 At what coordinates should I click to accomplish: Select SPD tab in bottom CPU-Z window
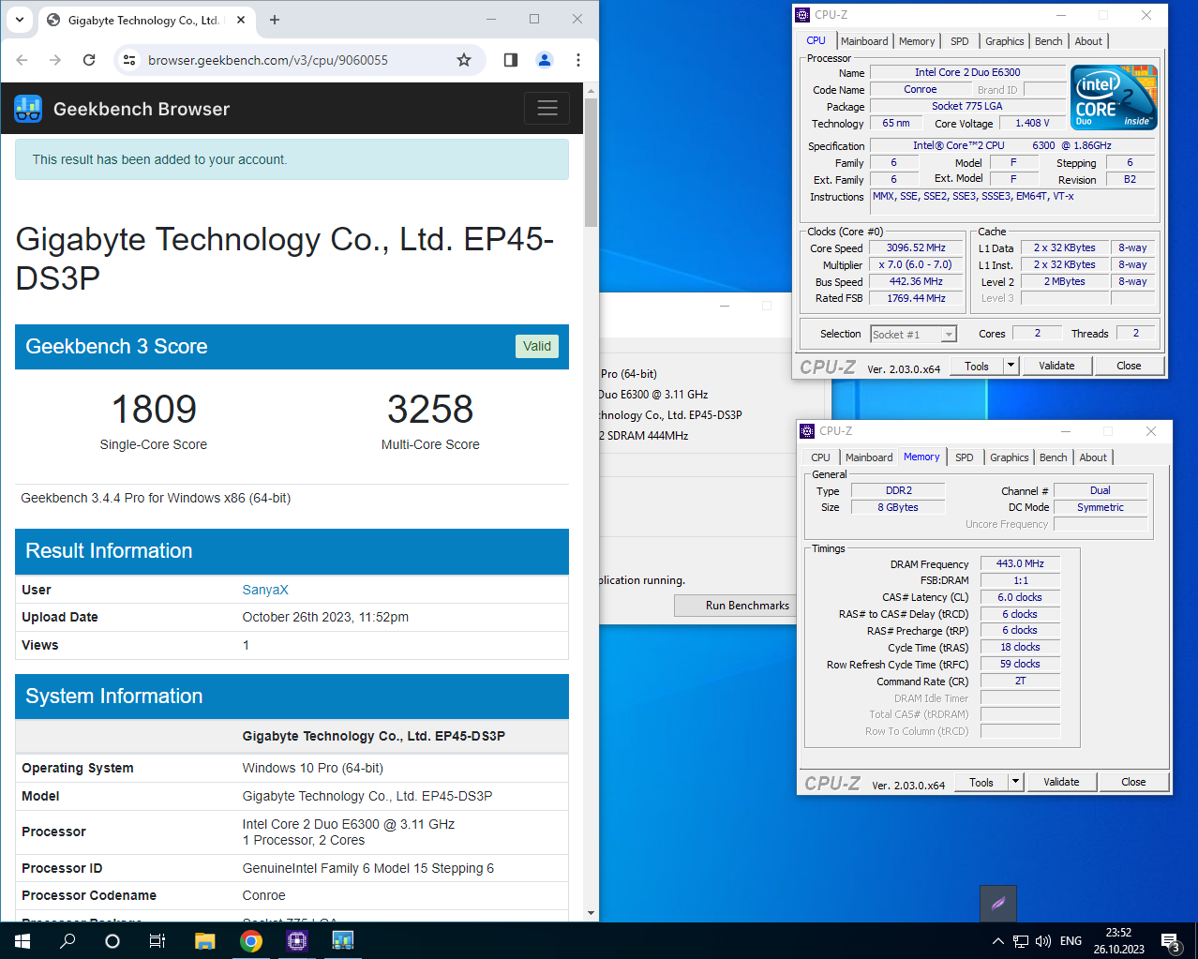click(x=965, y=457)
